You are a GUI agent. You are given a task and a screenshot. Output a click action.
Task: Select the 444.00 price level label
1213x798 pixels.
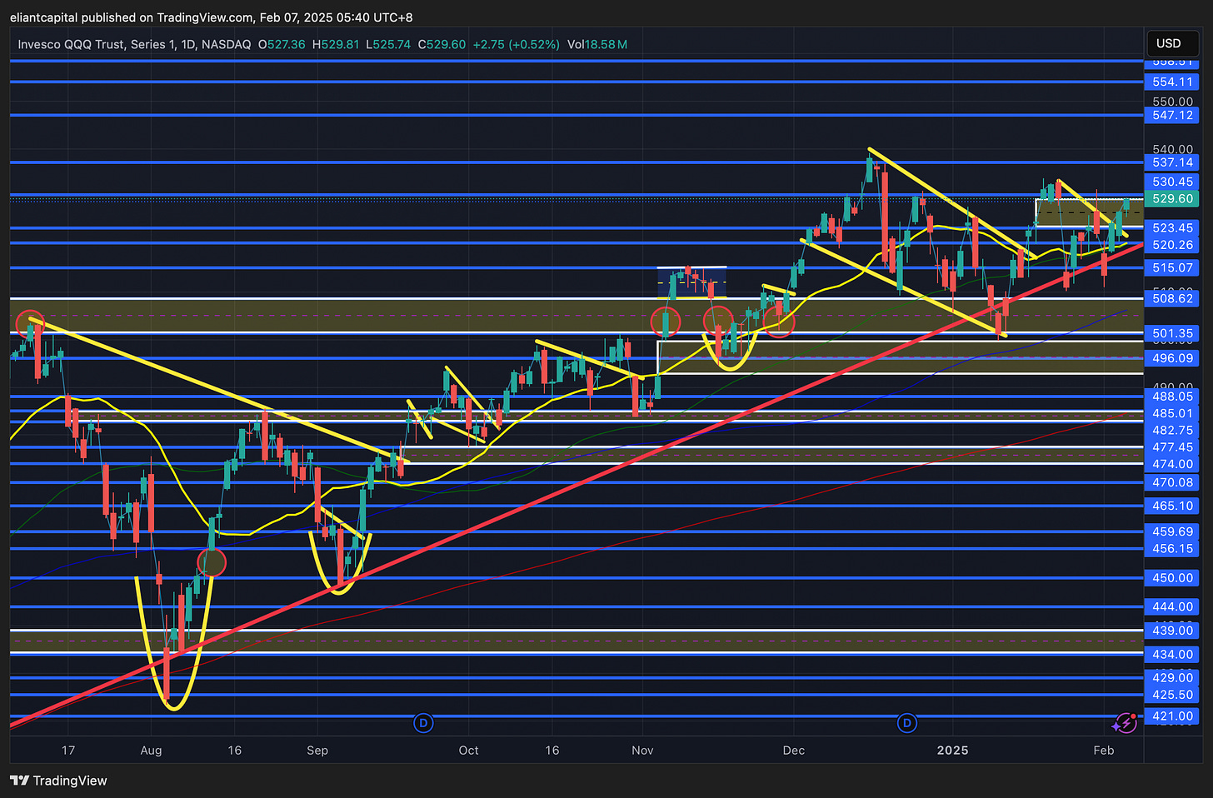coord(1173,606)
